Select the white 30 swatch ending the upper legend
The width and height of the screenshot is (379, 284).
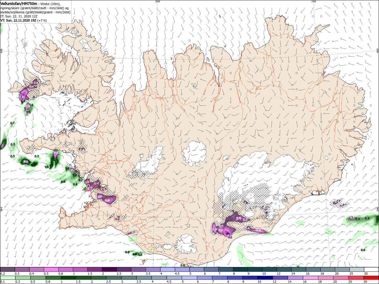point(371,270)
